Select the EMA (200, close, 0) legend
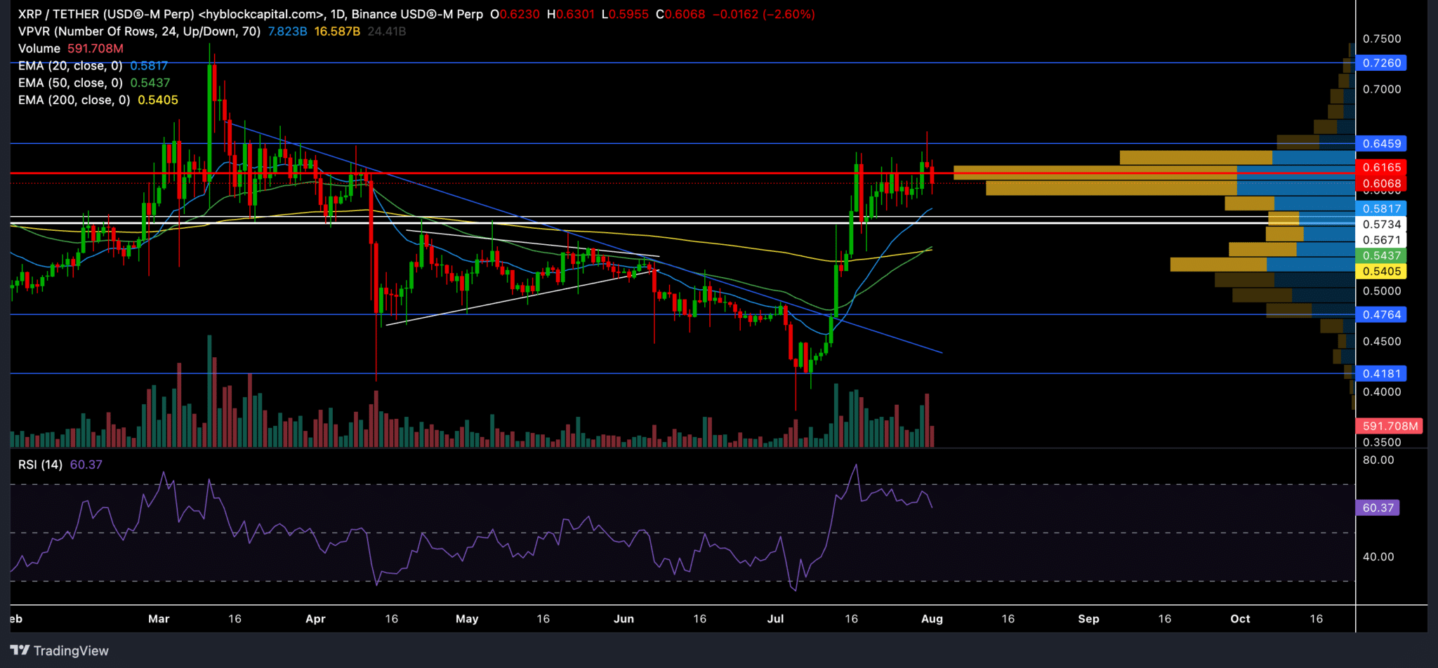 [x=98, y=100]
